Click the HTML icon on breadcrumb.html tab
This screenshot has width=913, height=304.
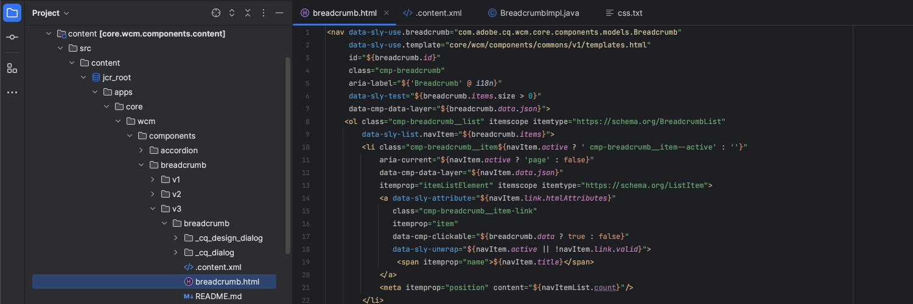click(x=305, y=13)
